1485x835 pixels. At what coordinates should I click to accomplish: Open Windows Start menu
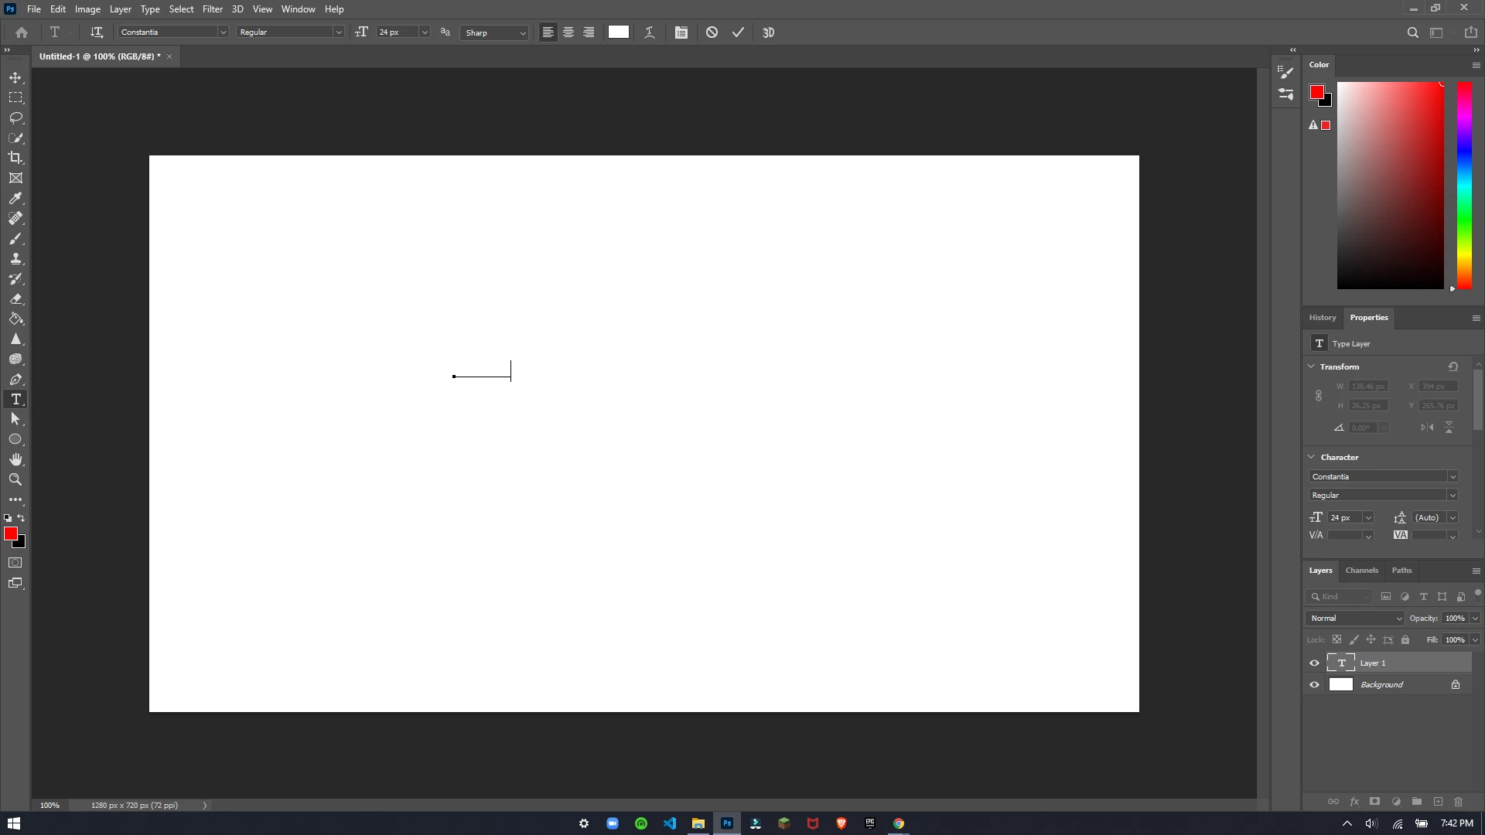[13, 823]
